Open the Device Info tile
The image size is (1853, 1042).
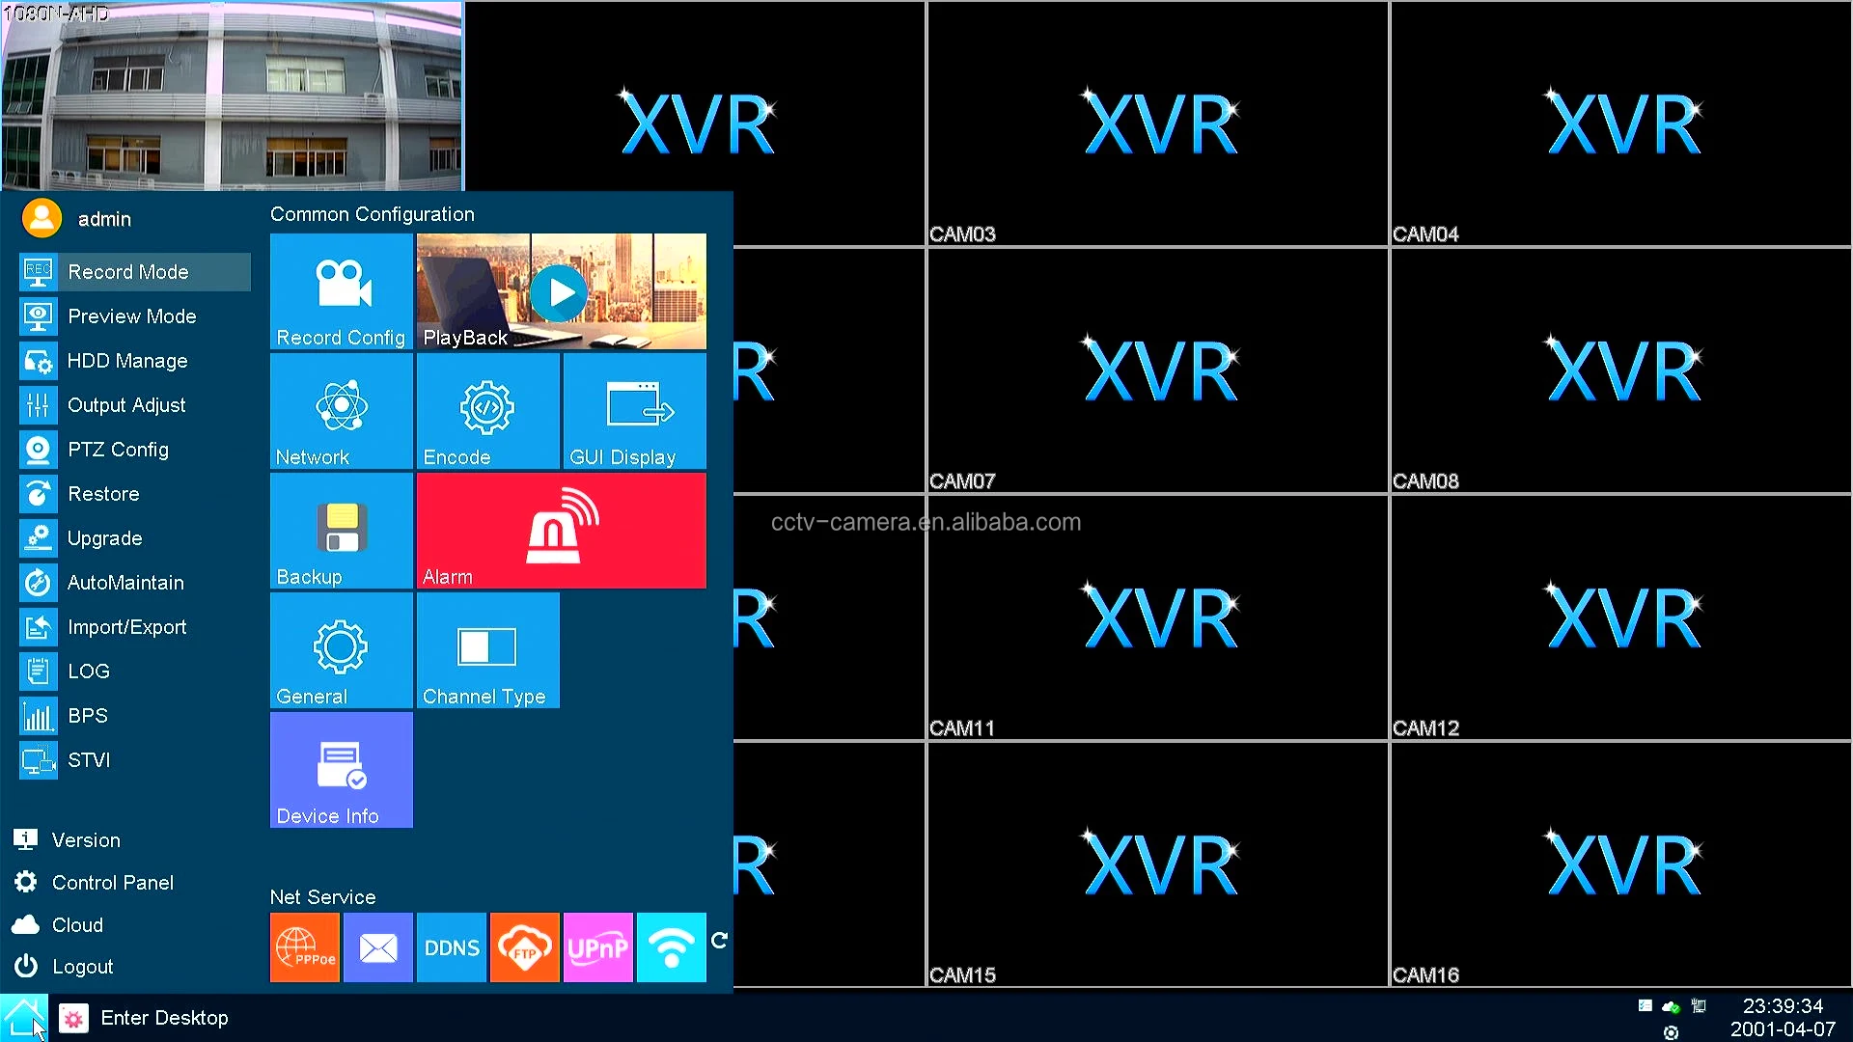tap(341, 770)
